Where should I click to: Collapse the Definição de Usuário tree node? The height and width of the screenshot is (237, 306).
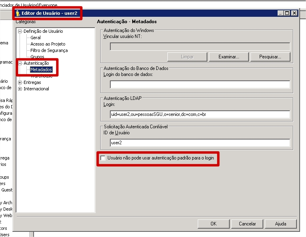click(x=20, y=31)
